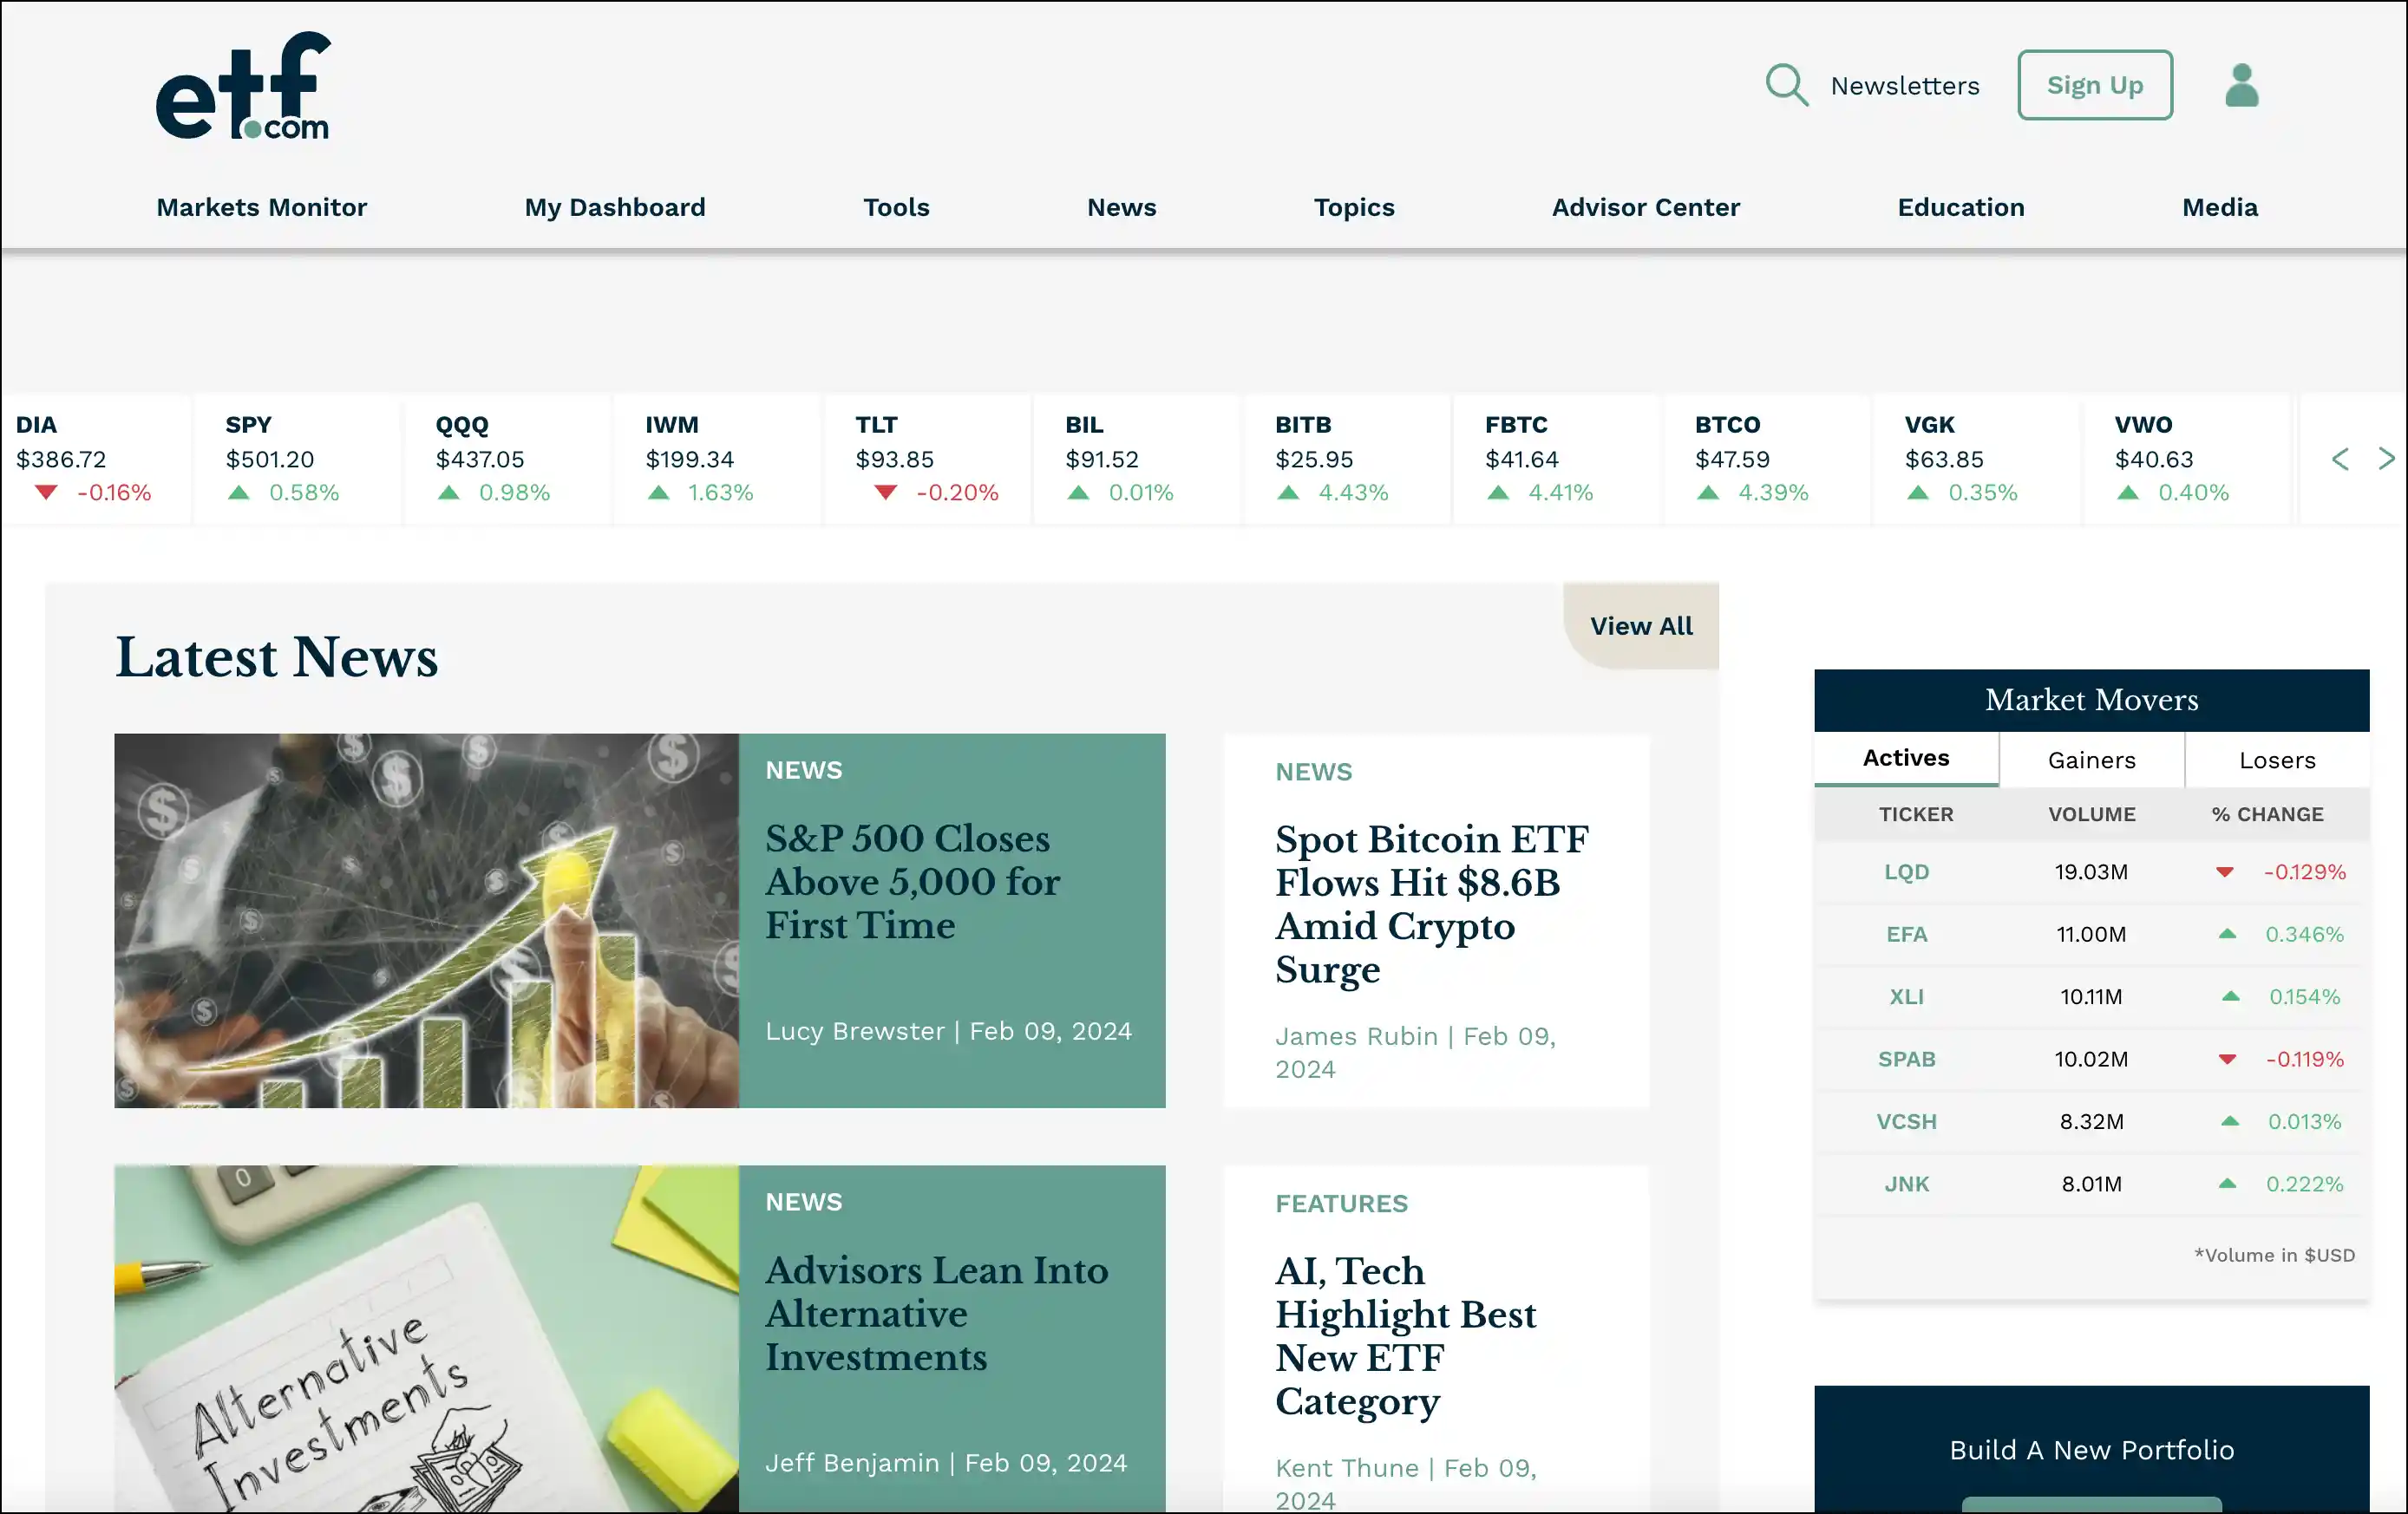Open the JNK ticker link

(x=1906, y=1184)
